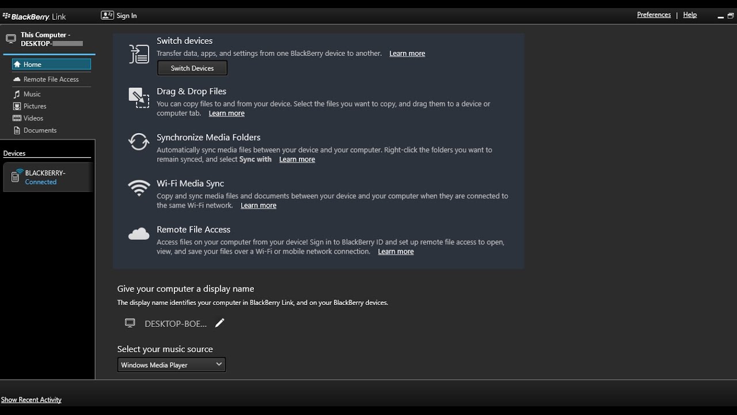Viewport: 737px width, 415px height.
Task: Click the Wi-Fi Media Sync icon
Action: (139, 188)
